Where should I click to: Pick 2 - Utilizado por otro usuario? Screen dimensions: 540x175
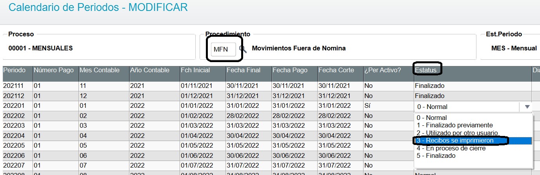tap(473, 133)
